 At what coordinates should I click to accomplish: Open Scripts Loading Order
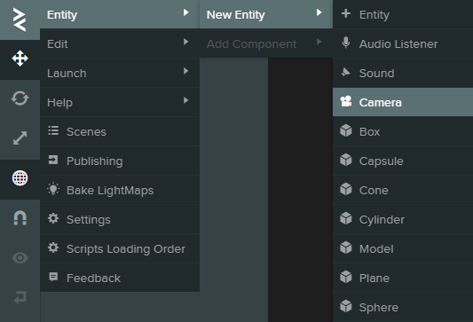pyautogui.click(x=120, y=248)
